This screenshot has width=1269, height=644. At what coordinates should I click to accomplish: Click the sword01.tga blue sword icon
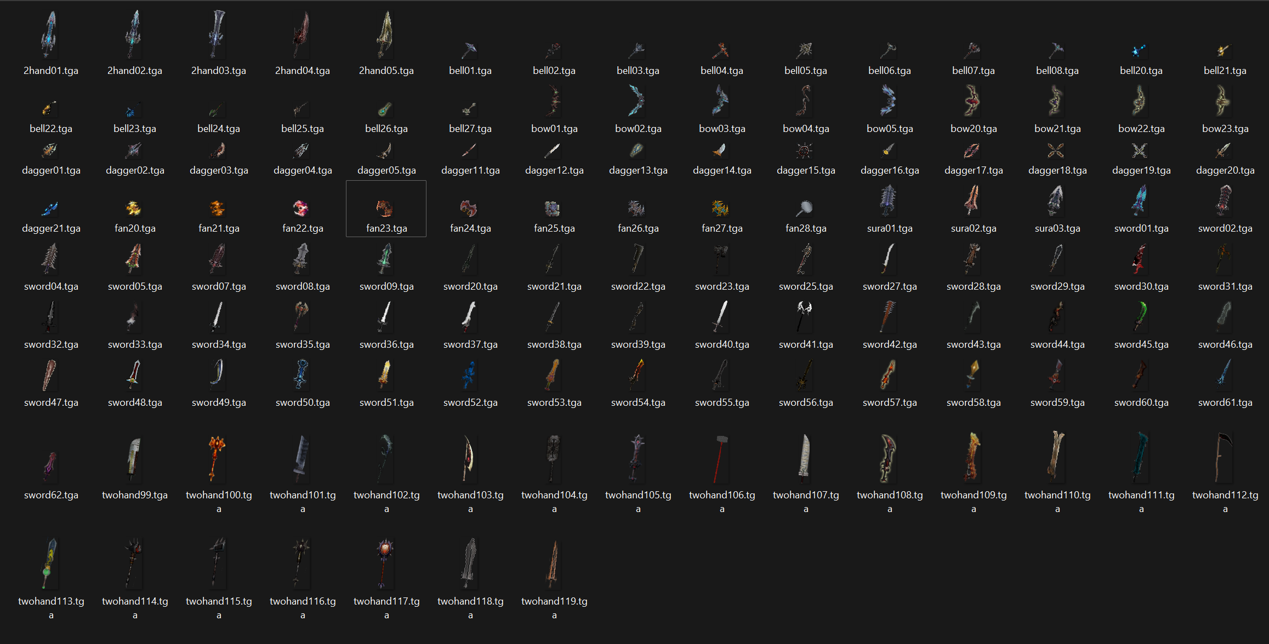(1140, 200)
